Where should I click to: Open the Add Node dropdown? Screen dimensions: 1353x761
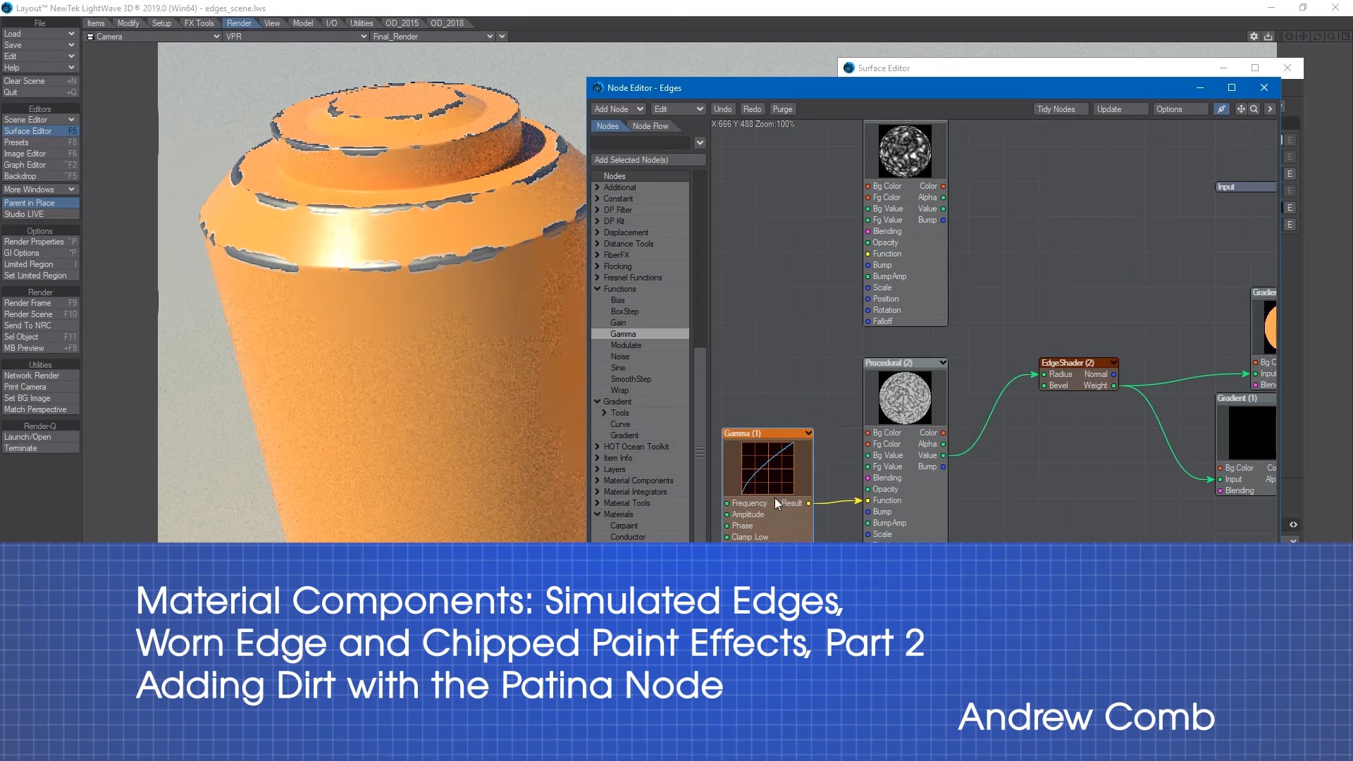618,109
